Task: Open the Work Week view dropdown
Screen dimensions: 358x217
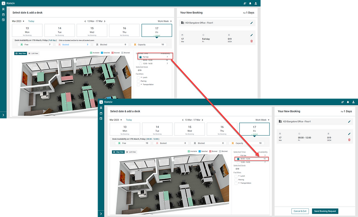Action: click(263, 120)
